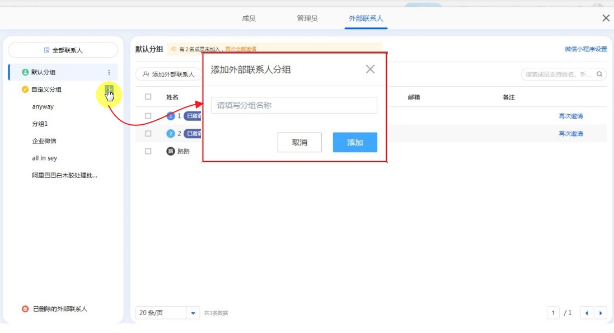The width and height of the screenshot is (614, 333).
Task: Toggle the select-all checkbox beside 姓名
Action: (x=148, y=97)
